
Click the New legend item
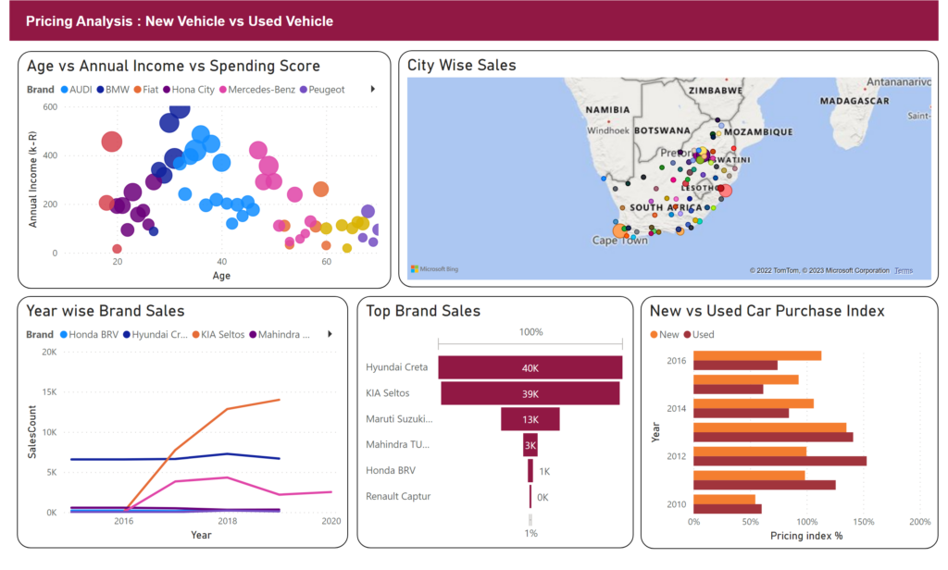665,334
